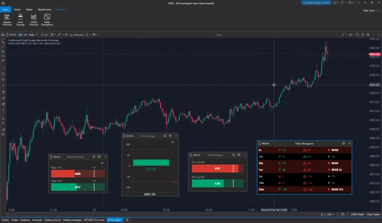Add a Market Pressure widget from the Widgets ribbon
Image resolution: width=382 pixels, height=223 pixels.
[7, 19]
